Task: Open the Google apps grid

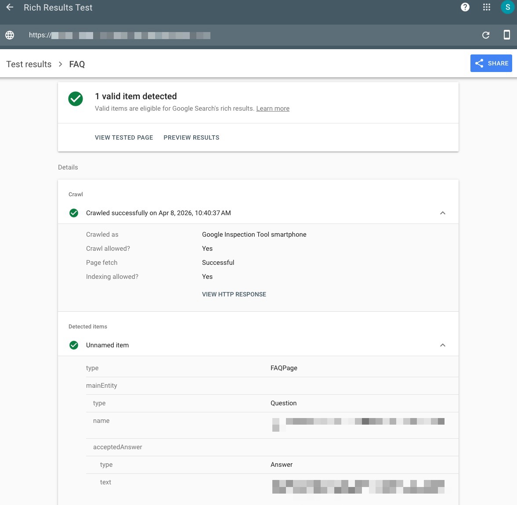Action: pos(487,7)
